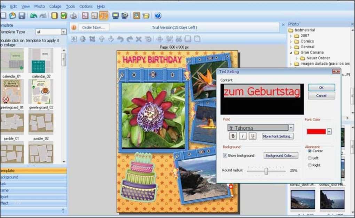Expand the 2007 folder node

(291, 36)
